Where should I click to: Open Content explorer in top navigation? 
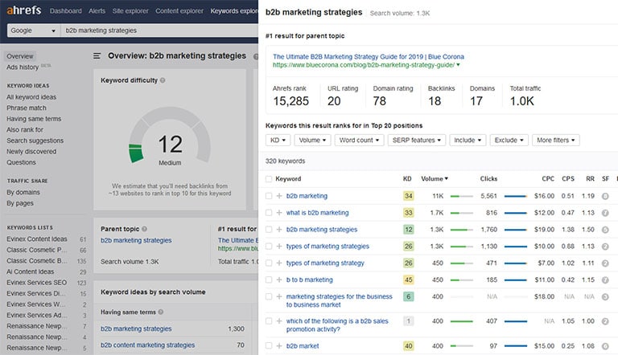click(179, 11)
